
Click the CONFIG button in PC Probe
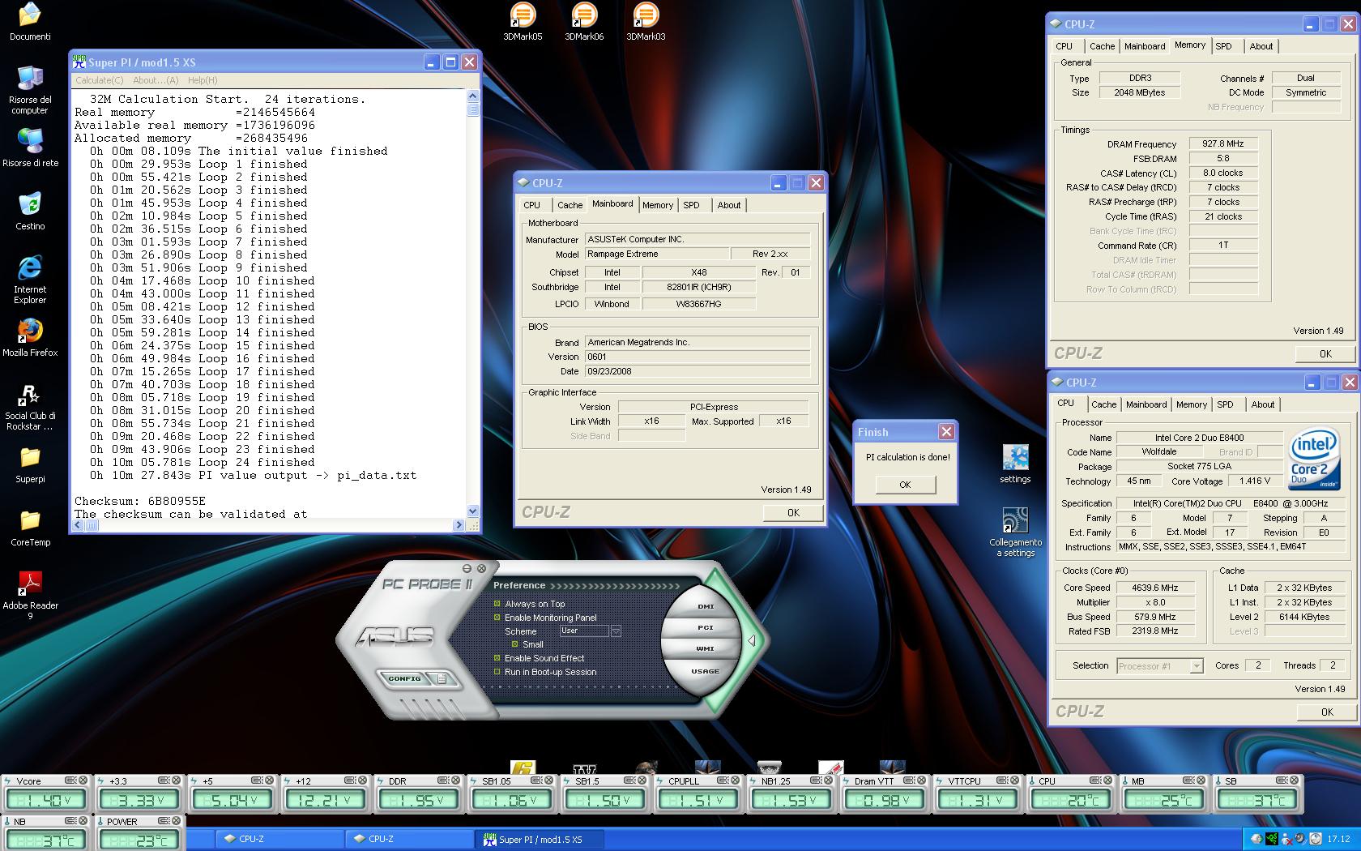[x=404, y=678]
